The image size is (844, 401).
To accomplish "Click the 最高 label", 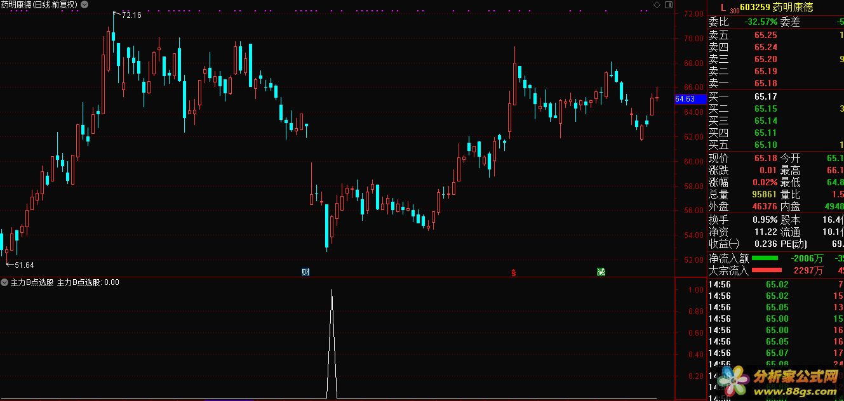I will pos(791,170).
